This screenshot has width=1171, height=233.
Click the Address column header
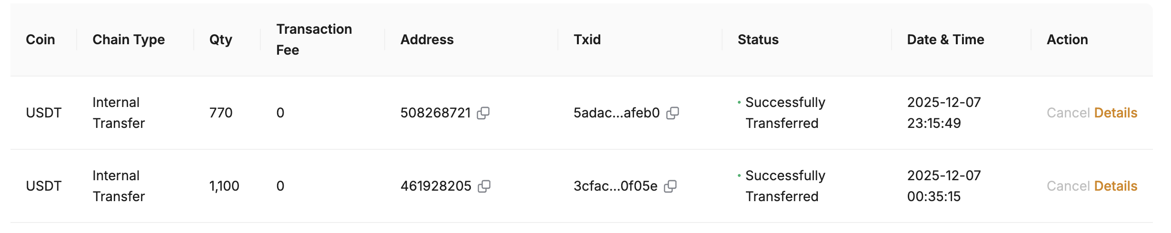(427, 40)
